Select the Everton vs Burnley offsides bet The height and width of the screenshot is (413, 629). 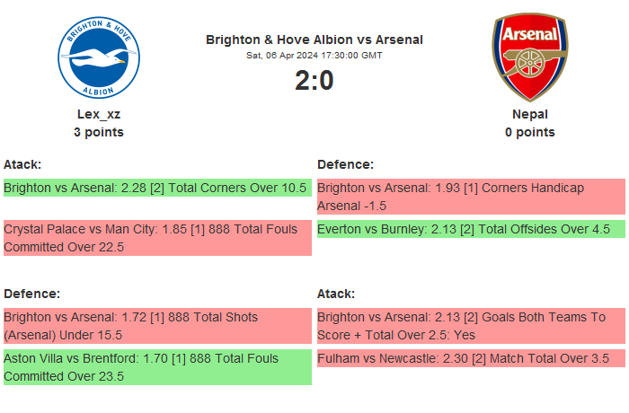(471, 230)
